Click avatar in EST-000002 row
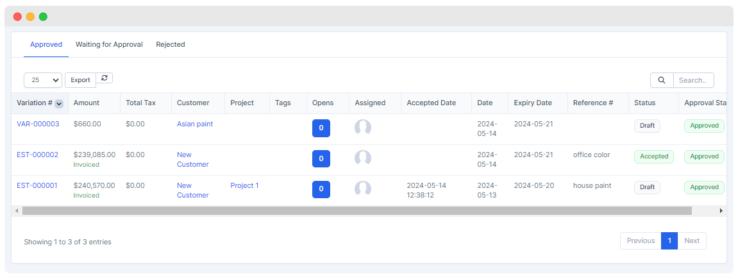738x279 pixels. pyautogui.click(x=363, y=158)
